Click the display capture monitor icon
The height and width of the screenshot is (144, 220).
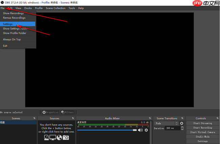point(53,138)
